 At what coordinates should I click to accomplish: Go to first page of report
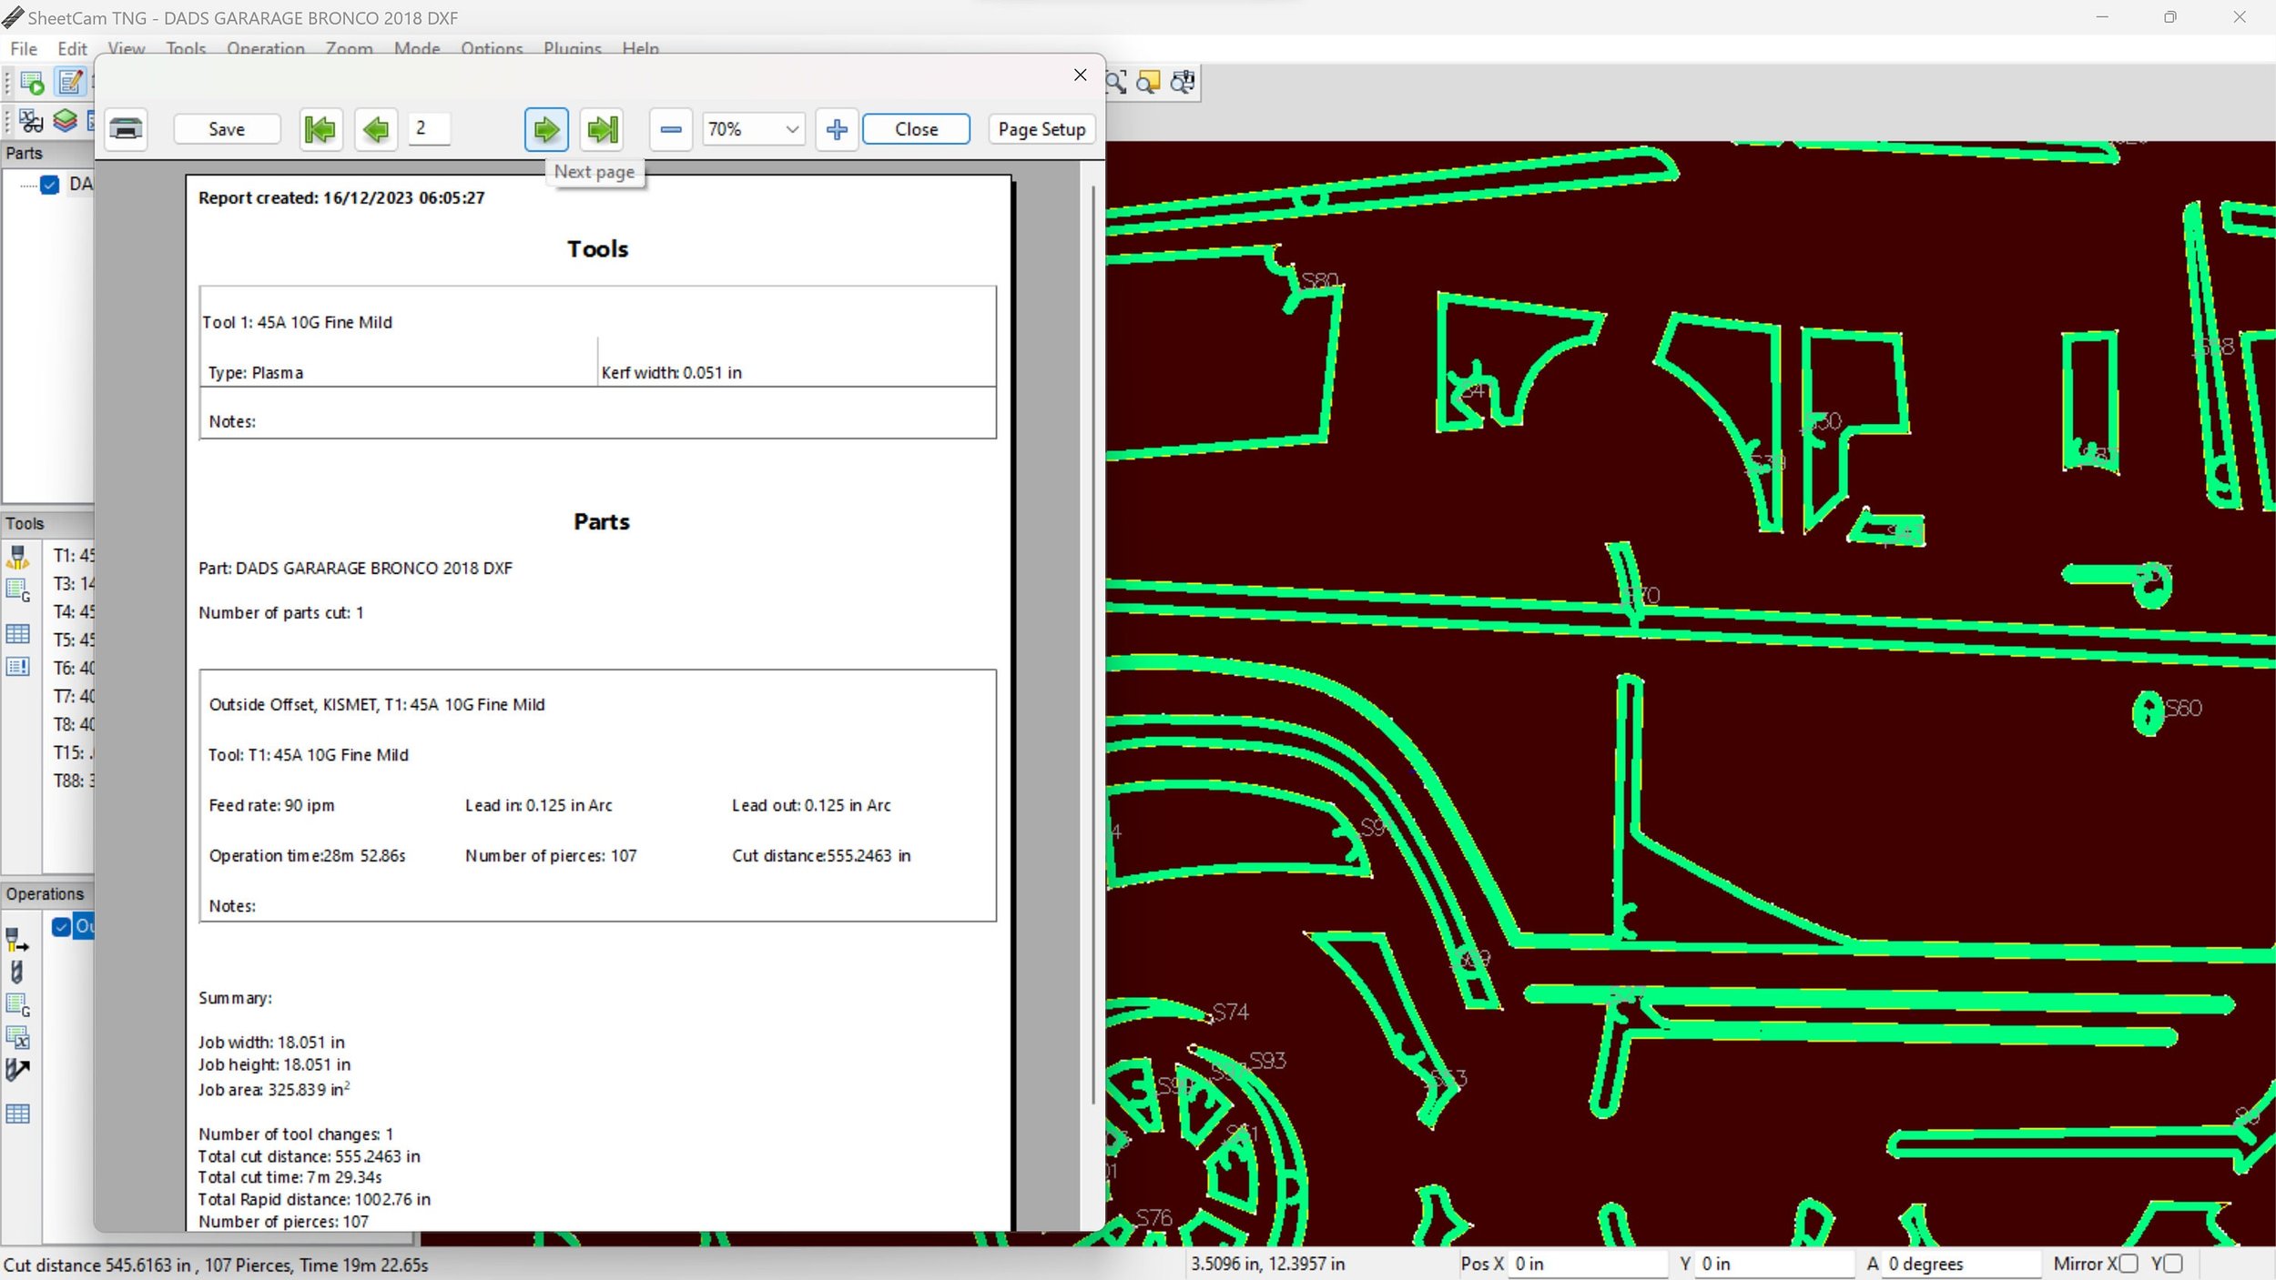point(320,129)
